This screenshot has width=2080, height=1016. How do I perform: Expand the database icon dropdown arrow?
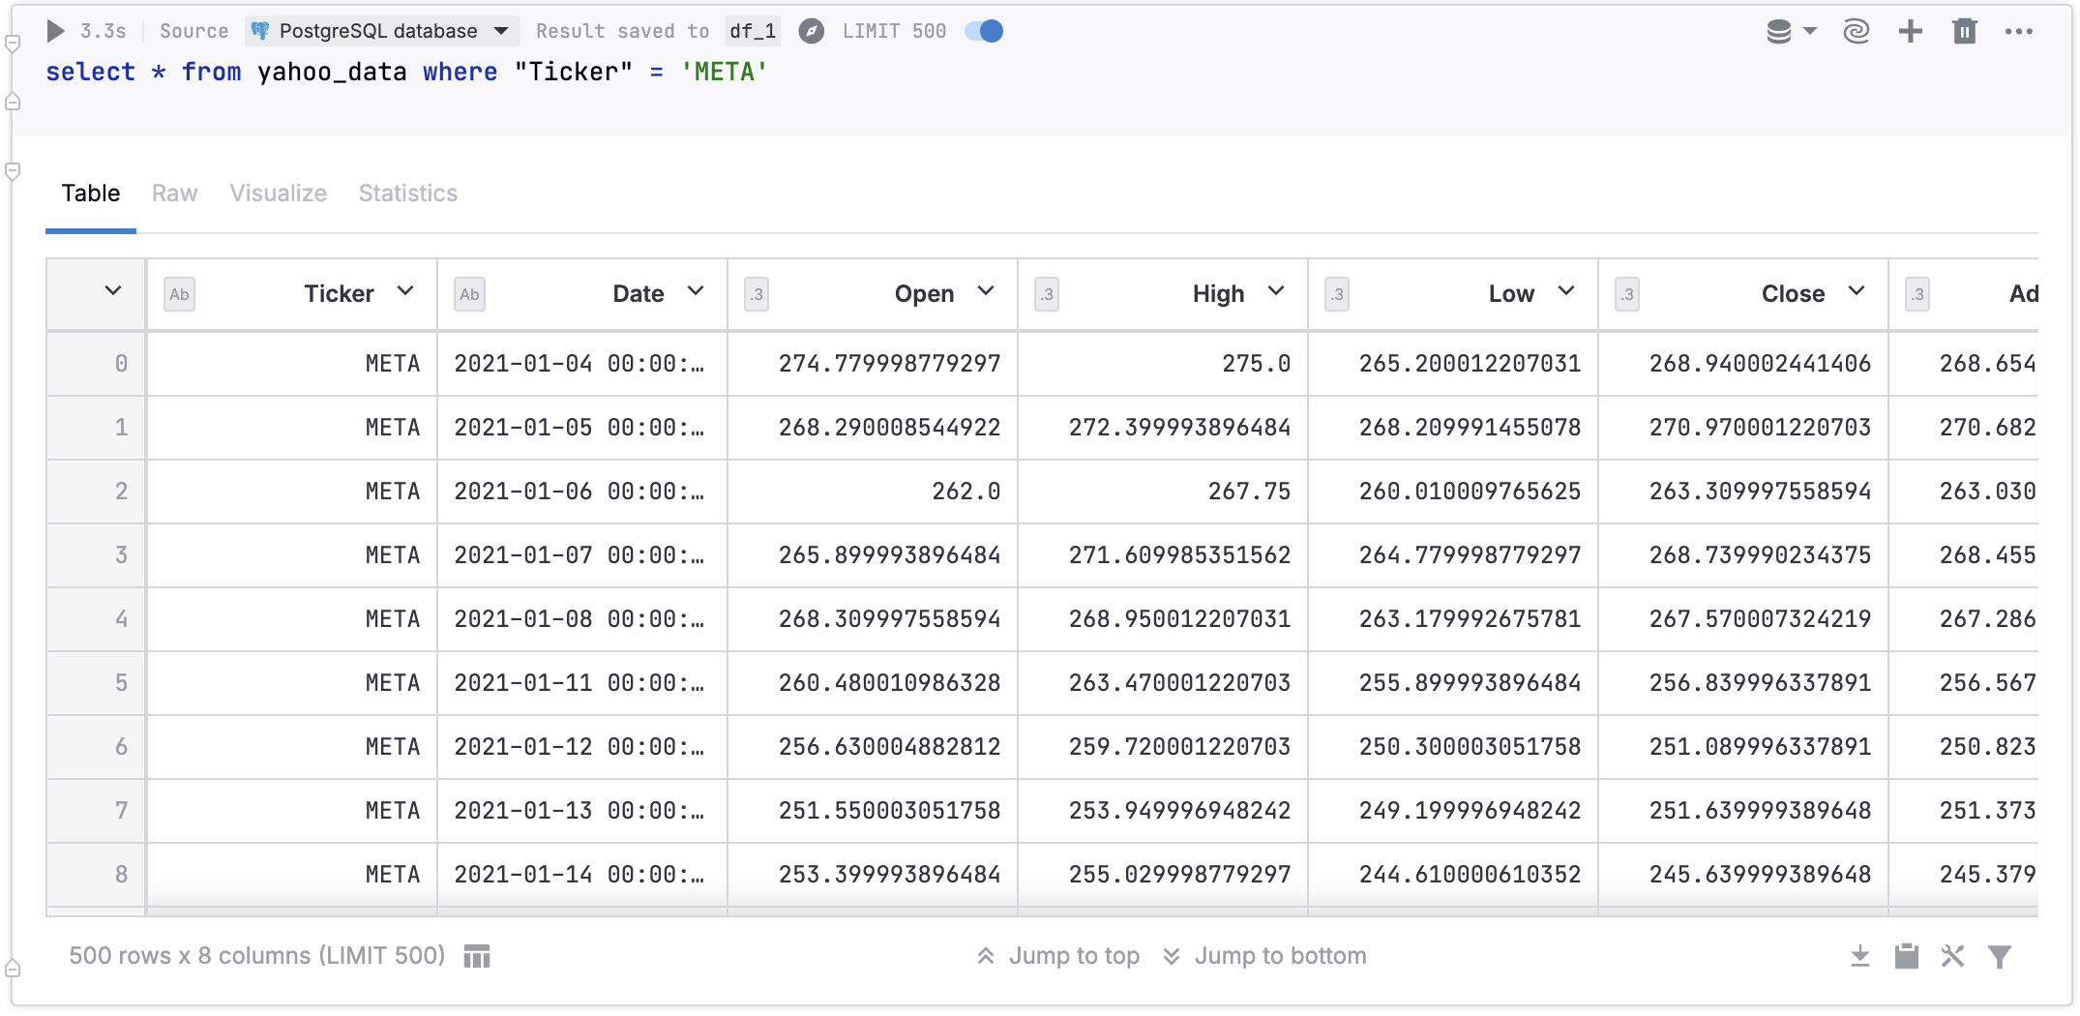pyautogui.click(x=1808, y=31)
